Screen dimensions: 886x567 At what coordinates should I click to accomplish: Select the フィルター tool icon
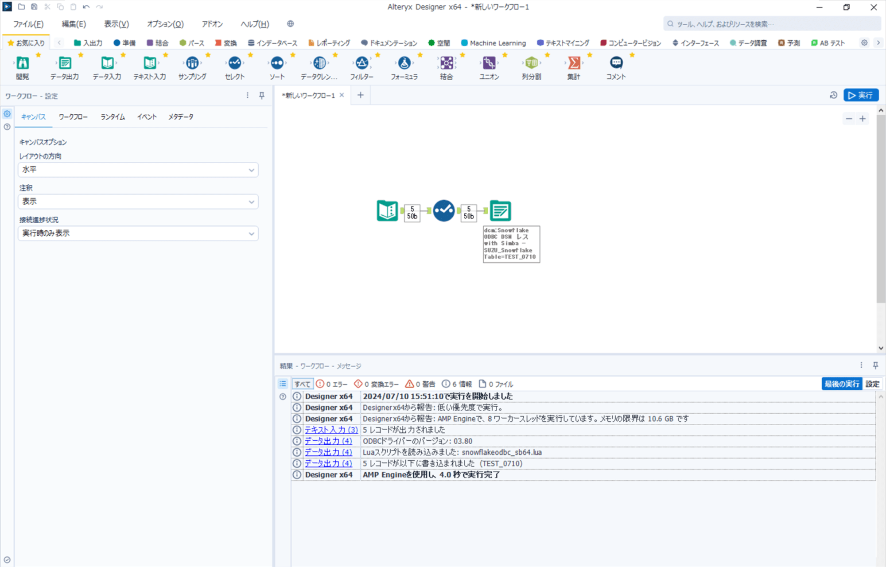click(x=362, y=63)
